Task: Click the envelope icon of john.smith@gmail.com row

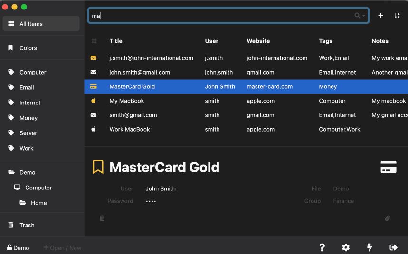Action: pyautogui.click(x=94, y=72)
